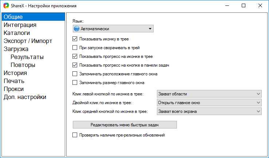Expand the Захват области dropdown
This screenshot has height=158, width=269.
point(209,94)
